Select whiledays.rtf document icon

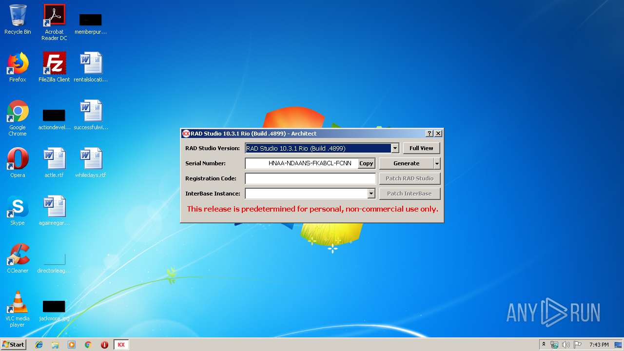[x=91, y=163]
